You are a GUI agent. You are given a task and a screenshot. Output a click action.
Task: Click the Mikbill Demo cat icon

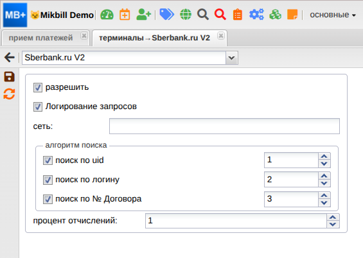click(x=35, y=15)
